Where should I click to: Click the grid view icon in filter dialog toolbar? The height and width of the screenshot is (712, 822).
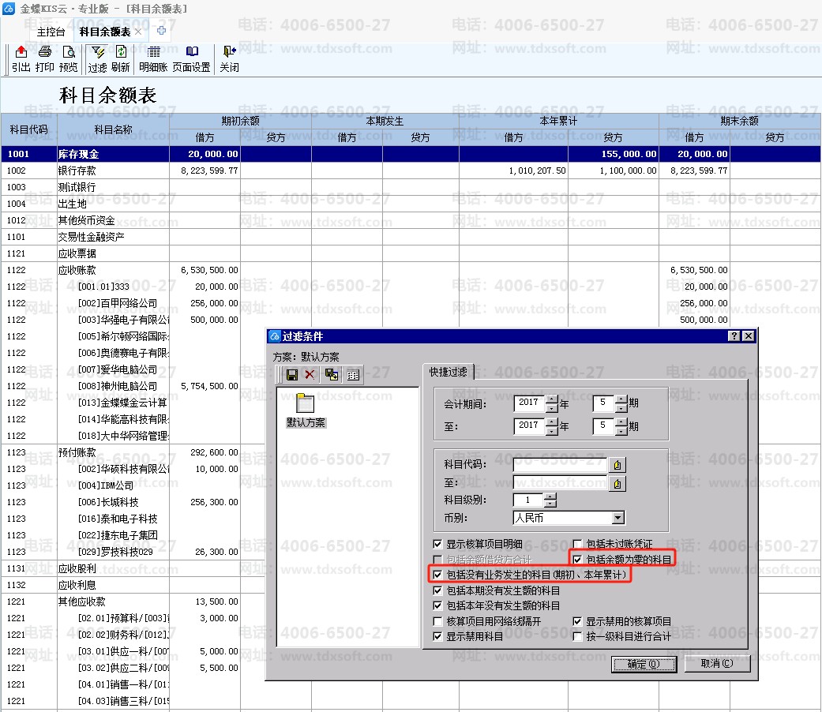[353, 375]
